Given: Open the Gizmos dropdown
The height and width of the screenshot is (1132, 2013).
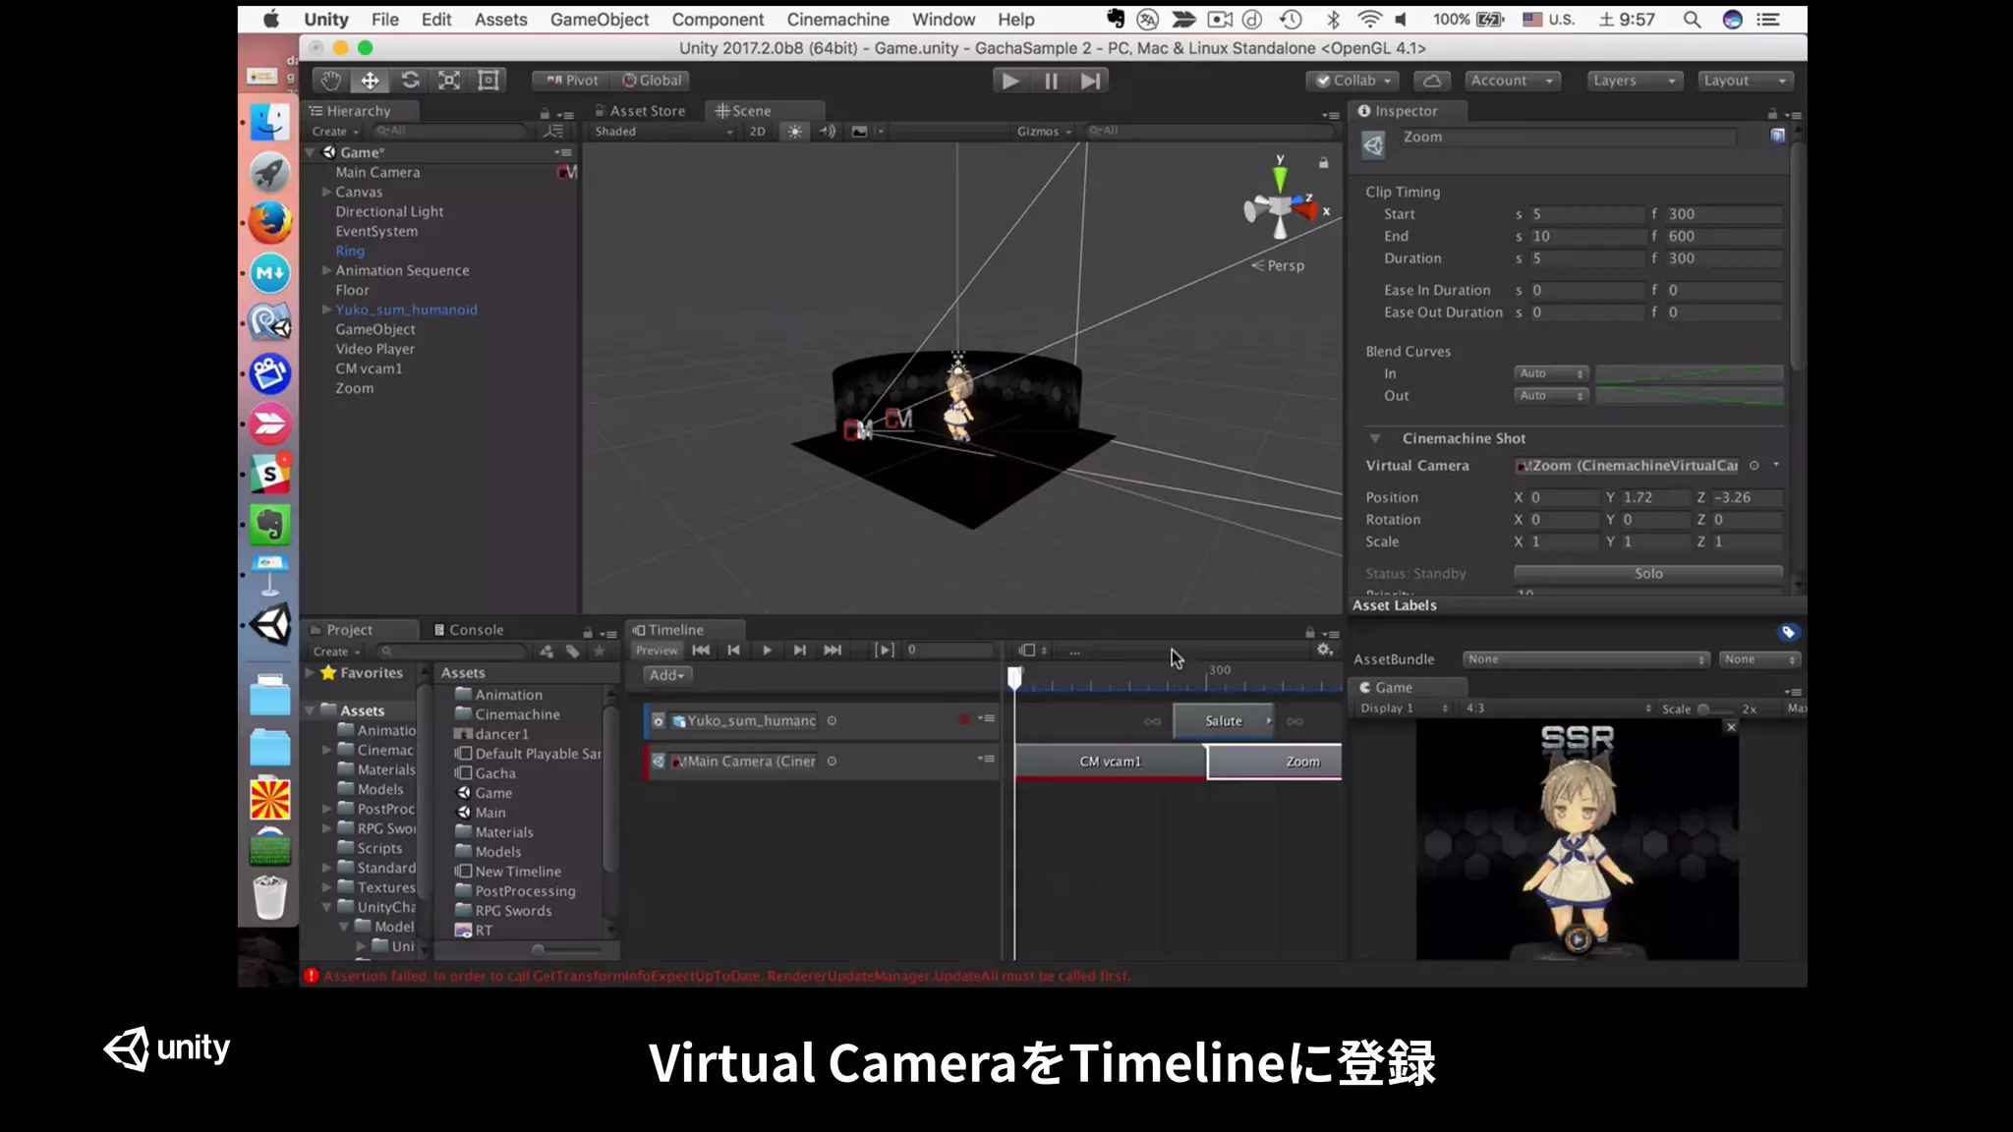Looking at the screenshot, I should pos(1043,131).
